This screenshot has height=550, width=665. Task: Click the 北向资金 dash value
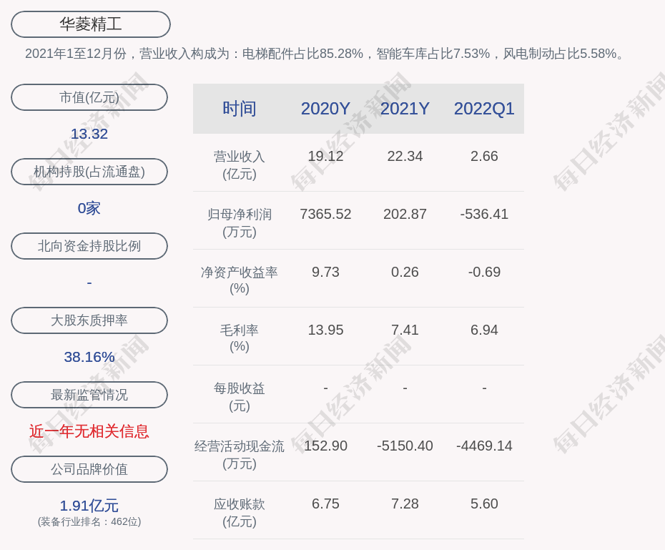click(89, 283)
